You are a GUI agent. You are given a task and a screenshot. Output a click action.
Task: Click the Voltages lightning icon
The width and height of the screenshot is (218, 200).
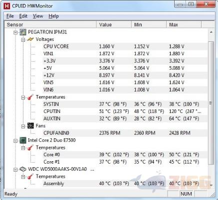pos(30,39)
